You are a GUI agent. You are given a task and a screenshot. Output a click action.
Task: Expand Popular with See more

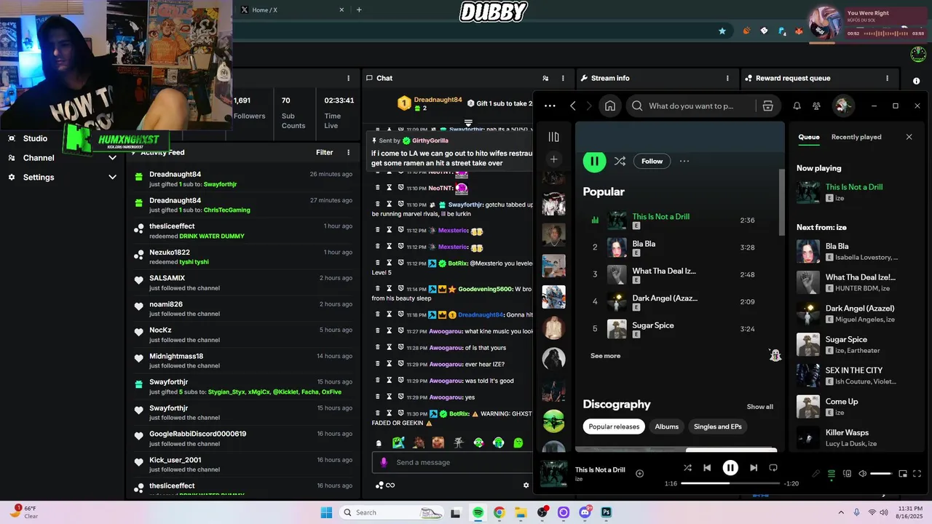click(605, 356)
